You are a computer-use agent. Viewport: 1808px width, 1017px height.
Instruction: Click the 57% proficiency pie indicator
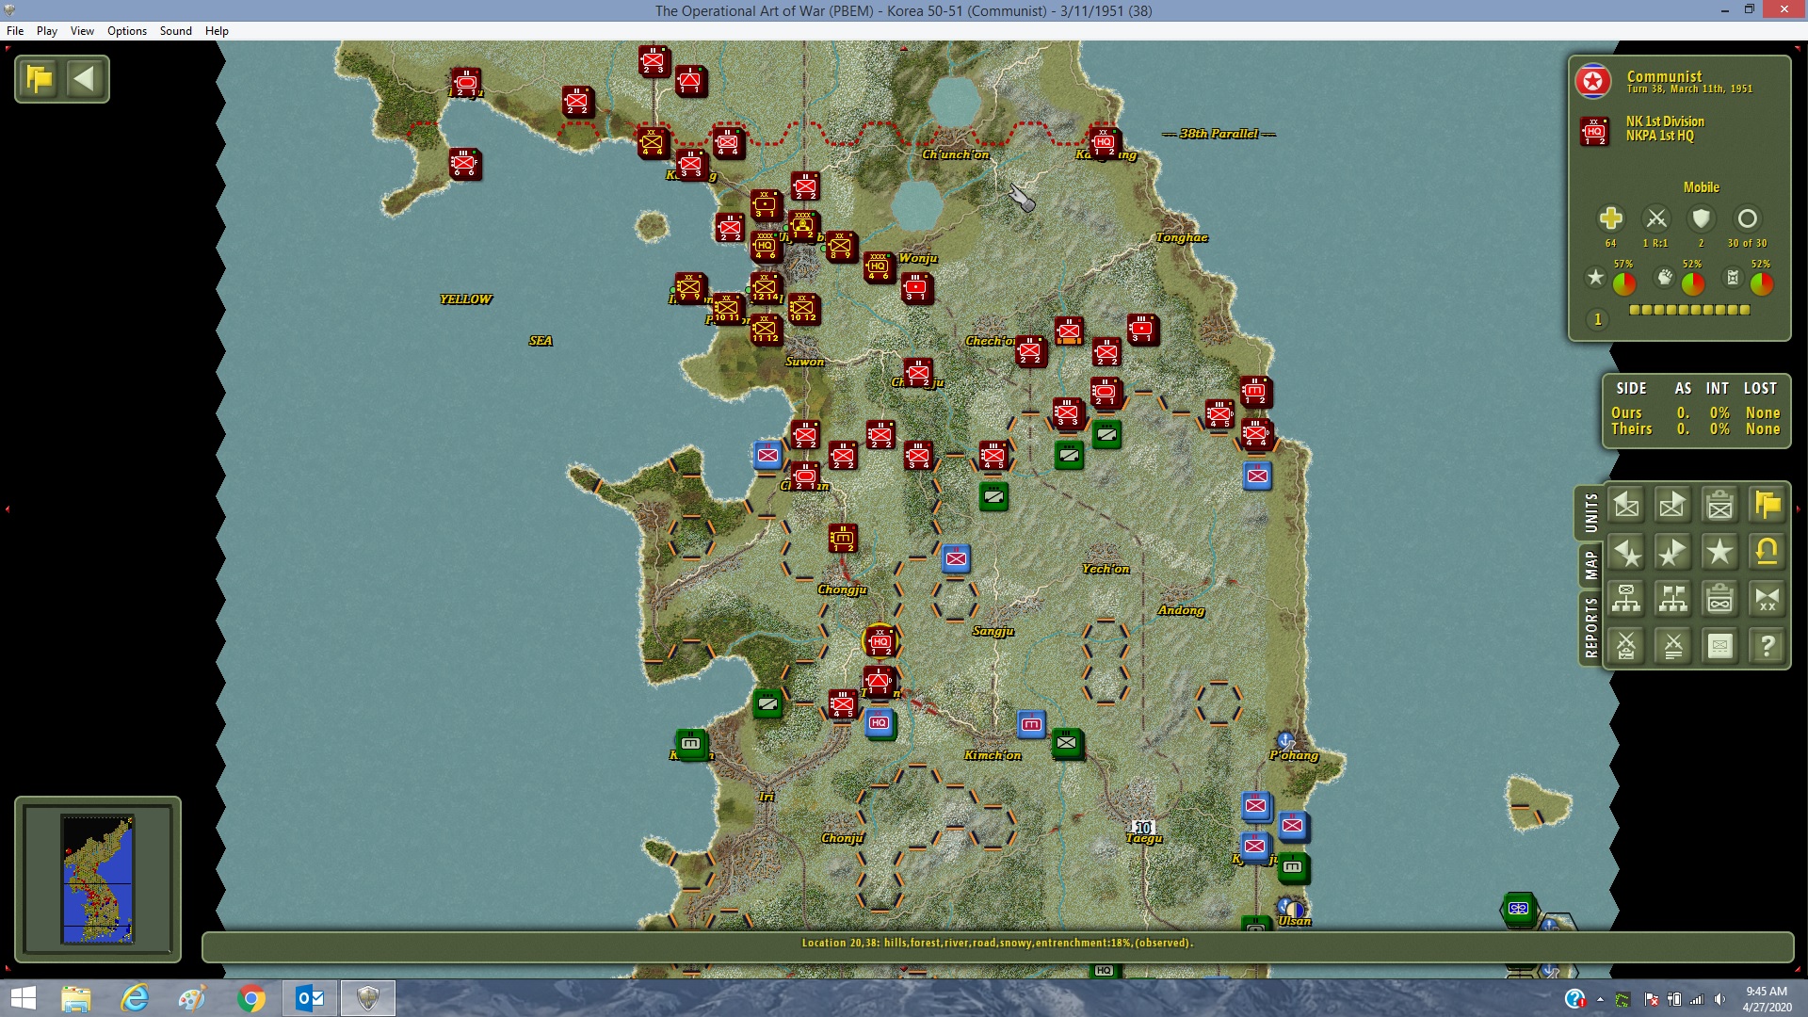1624,282
